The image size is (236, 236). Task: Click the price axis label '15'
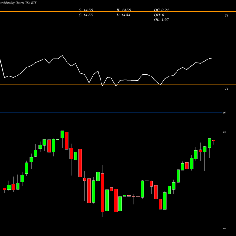tap(224, 132)
